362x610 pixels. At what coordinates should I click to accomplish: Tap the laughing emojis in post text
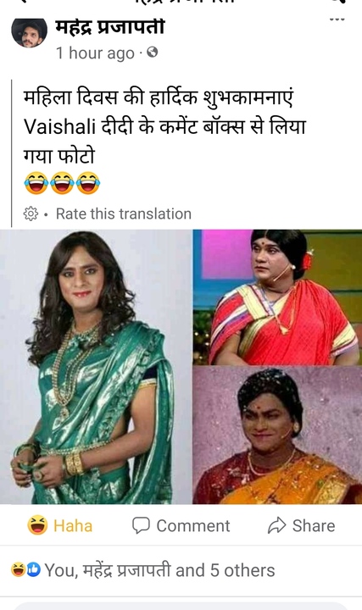(x=62, y=183)
